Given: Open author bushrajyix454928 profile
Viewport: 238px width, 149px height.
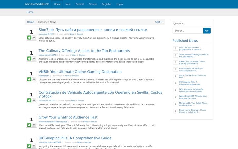Looking at the screenshot, I should tap(46, 34).
